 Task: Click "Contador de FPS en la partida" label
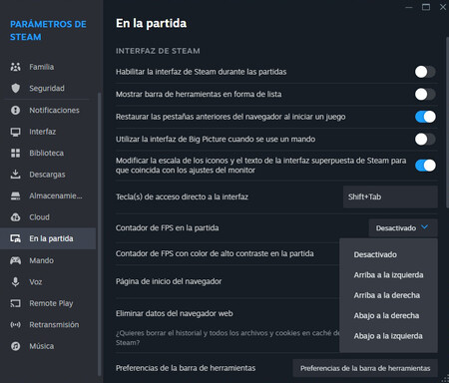click(x=168, y=228)
